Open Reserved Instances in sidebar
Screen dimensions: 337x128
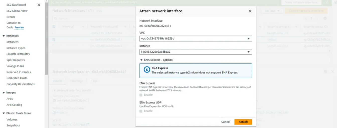[19, 72]
